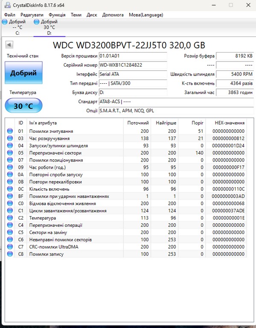Click the 30 °C temperature button
The width and height of the screenshot is (256, 328).
pyautogui.click(x=23, y=106)
